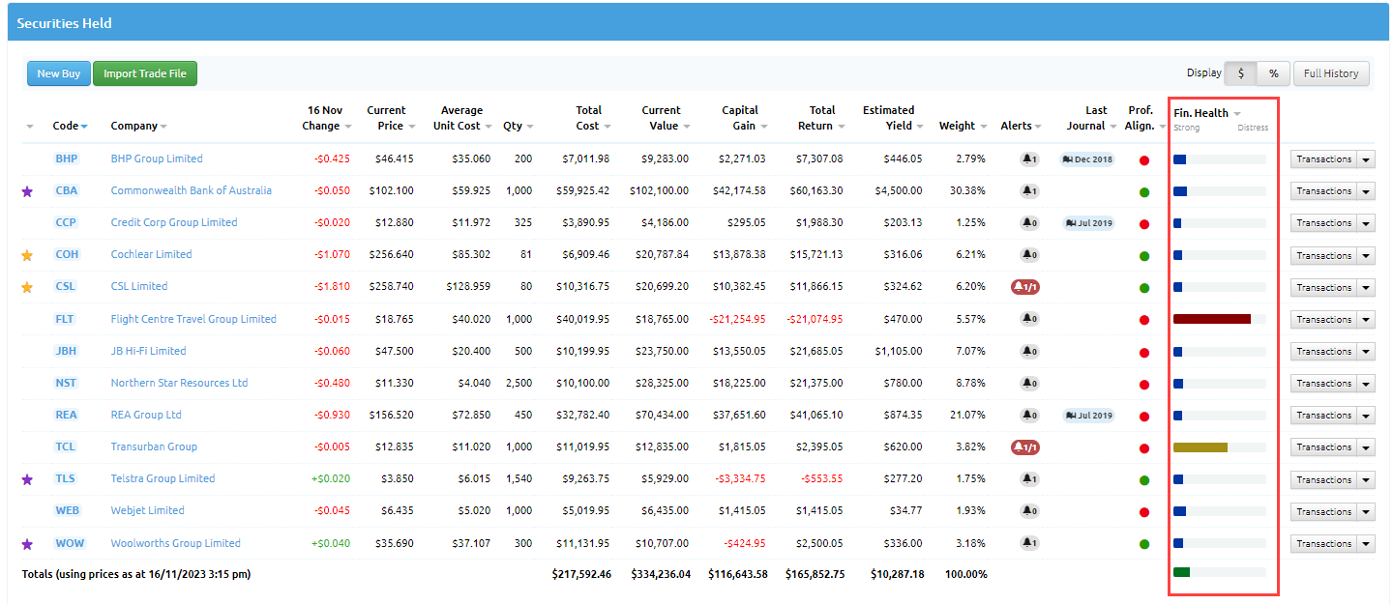1393x605 pixels.
Task: Open the alert bell for Northern Star
Action: click(x=1029, y=384)
